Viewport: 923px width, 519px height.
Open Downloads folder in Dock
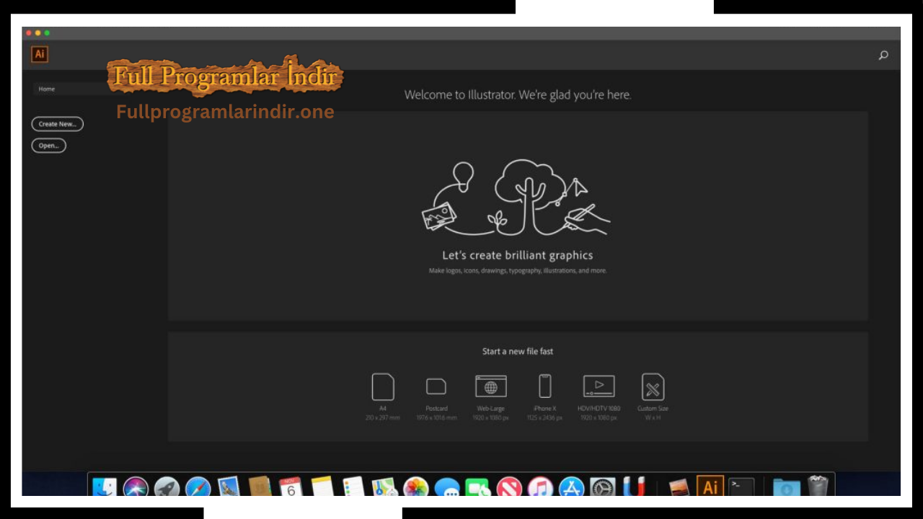pyautogui.click(x=787, y=487)
